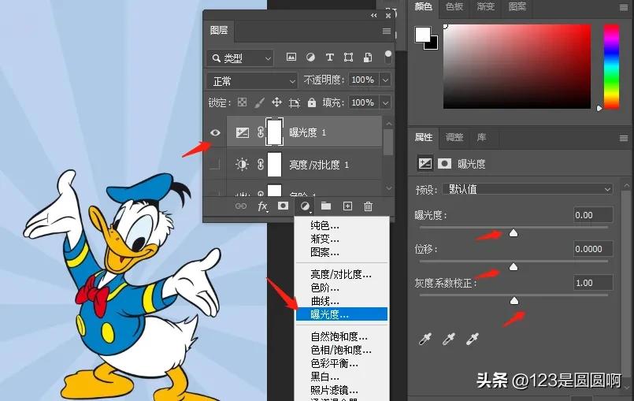This screenshot has width=634, height=401.
Task: Delete layer with the trash icon
Action: tap(368, 206)
